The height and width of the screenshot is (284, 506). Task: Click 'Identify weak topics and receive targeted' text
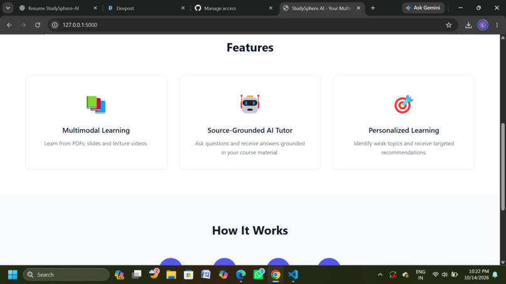coord(404,144)
